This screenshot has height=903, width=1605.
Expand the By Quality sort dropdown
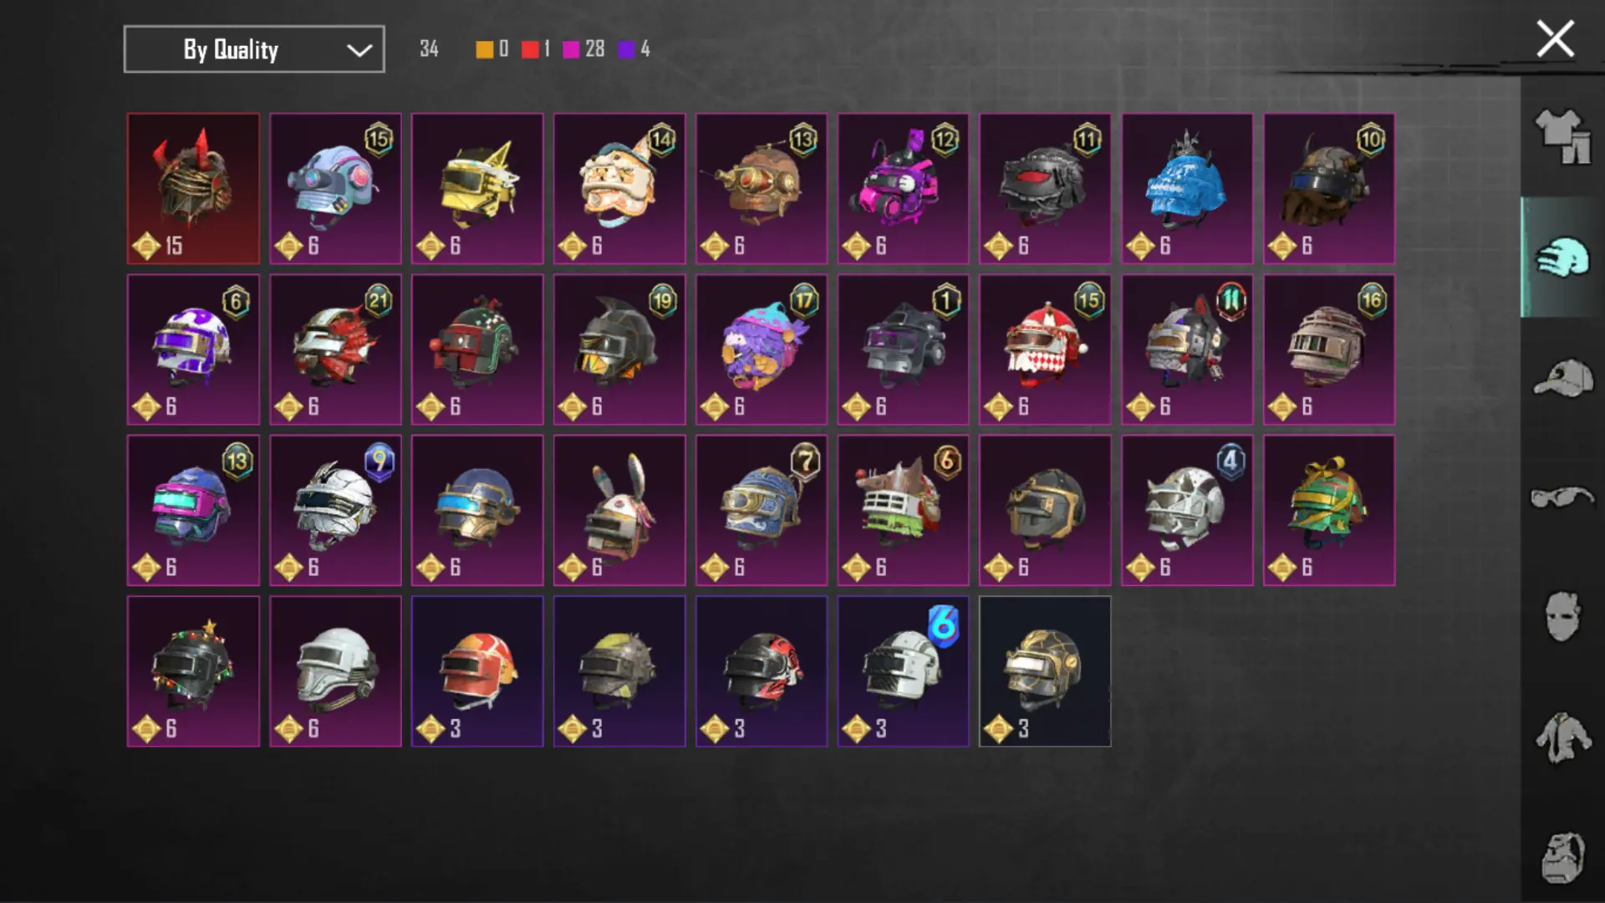pos(254,49)
